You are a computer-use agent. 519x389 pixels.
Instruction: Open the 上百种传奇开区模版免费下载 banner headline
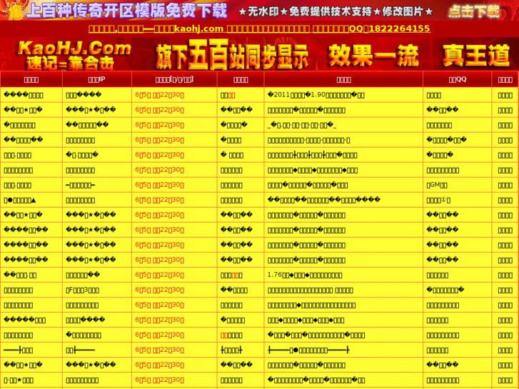point(127,10)
